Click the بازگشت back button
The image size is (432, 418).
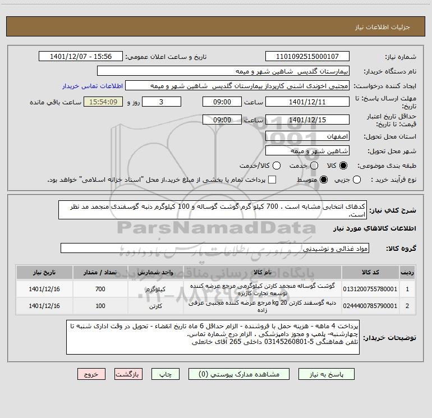tap(128, 374)
